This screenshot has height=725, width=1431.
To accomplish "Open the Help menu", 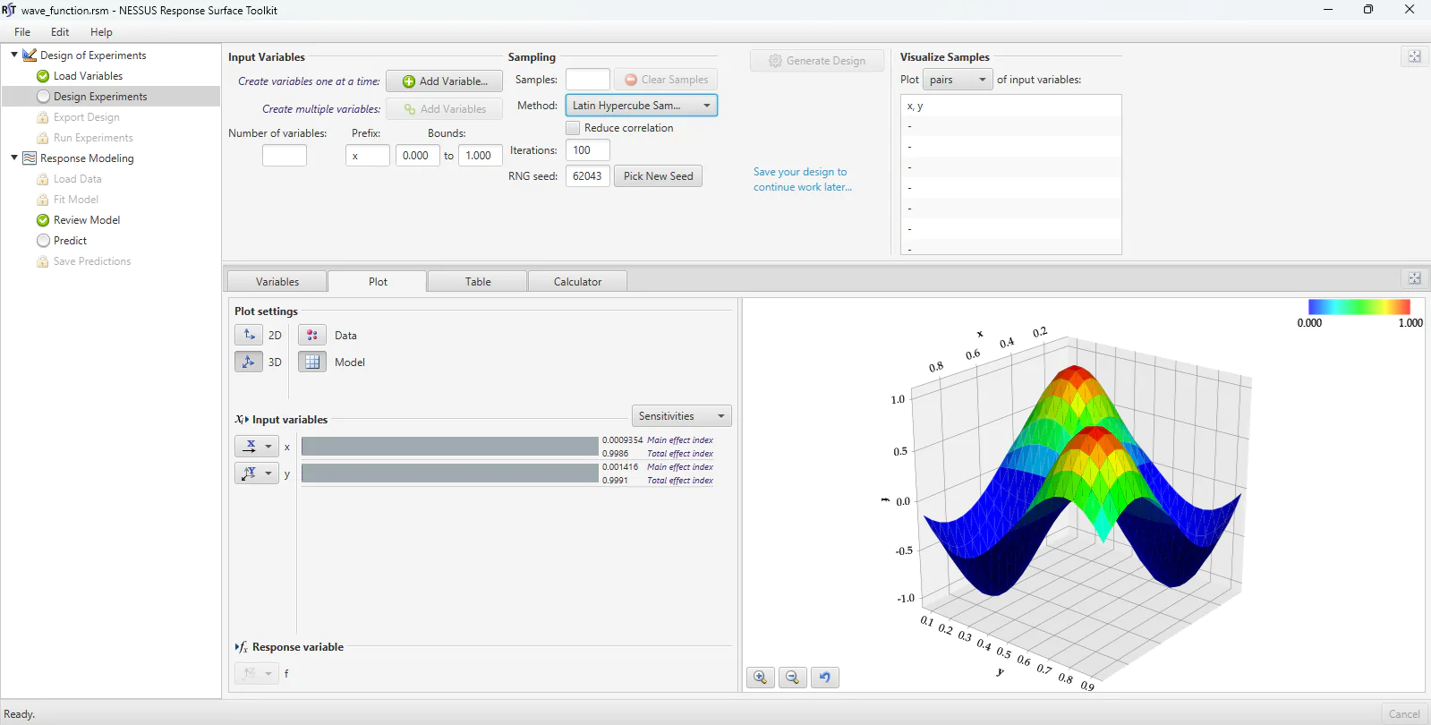I will coord(101,32).
